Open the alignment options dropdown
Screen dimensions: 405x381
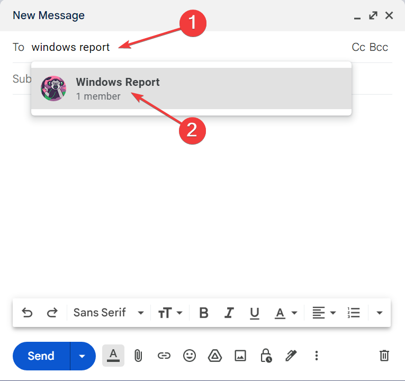pos(324,313)
